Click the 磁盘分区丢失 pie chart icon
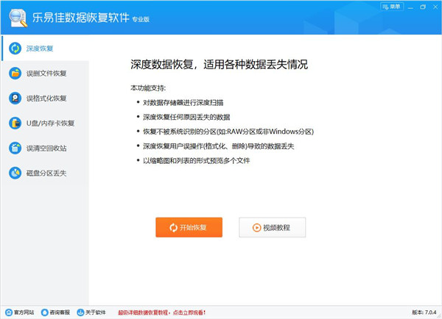442x319 pixels. click(x=15, y=173)
